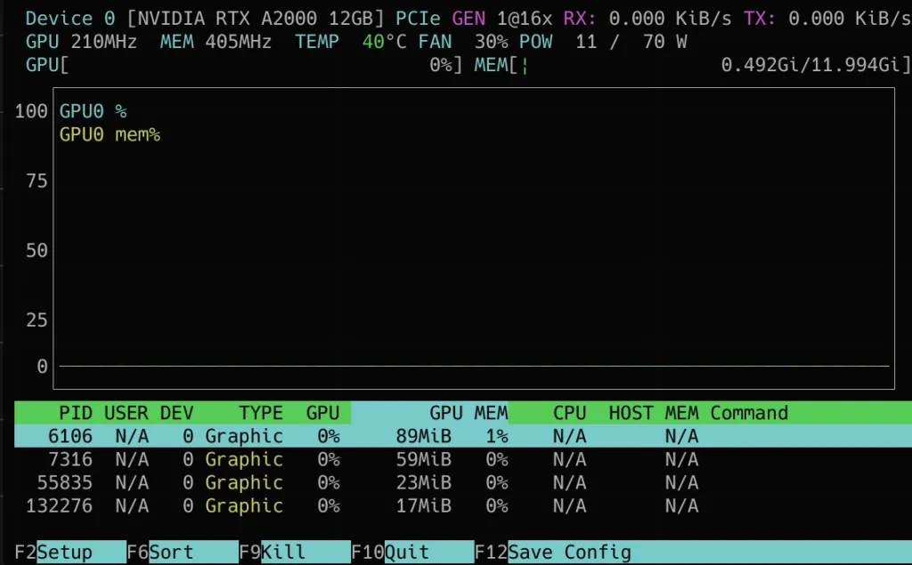This screenshot has height=565, width=912.
Task: Select process row with PID 7316
Action: [x=463, y=459]
